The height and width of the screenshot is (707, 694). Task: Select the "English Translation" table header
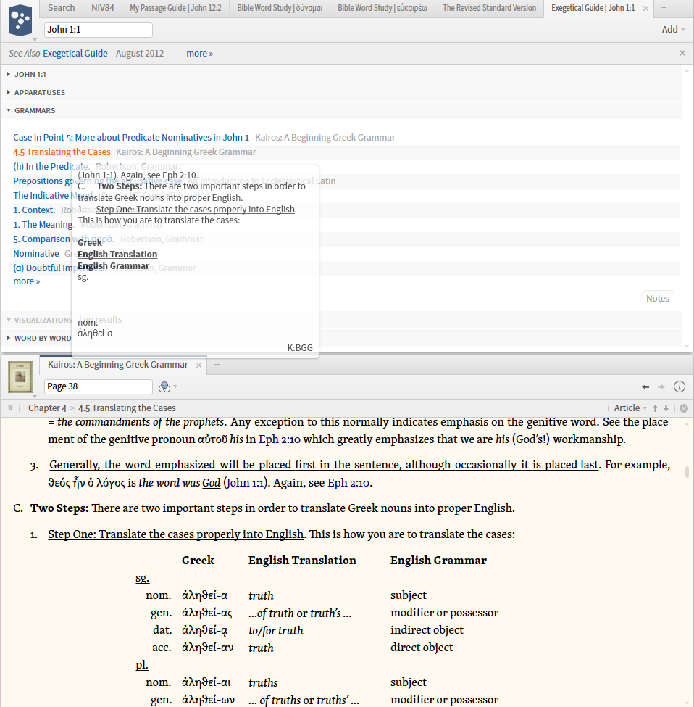(x=302, y=561)
